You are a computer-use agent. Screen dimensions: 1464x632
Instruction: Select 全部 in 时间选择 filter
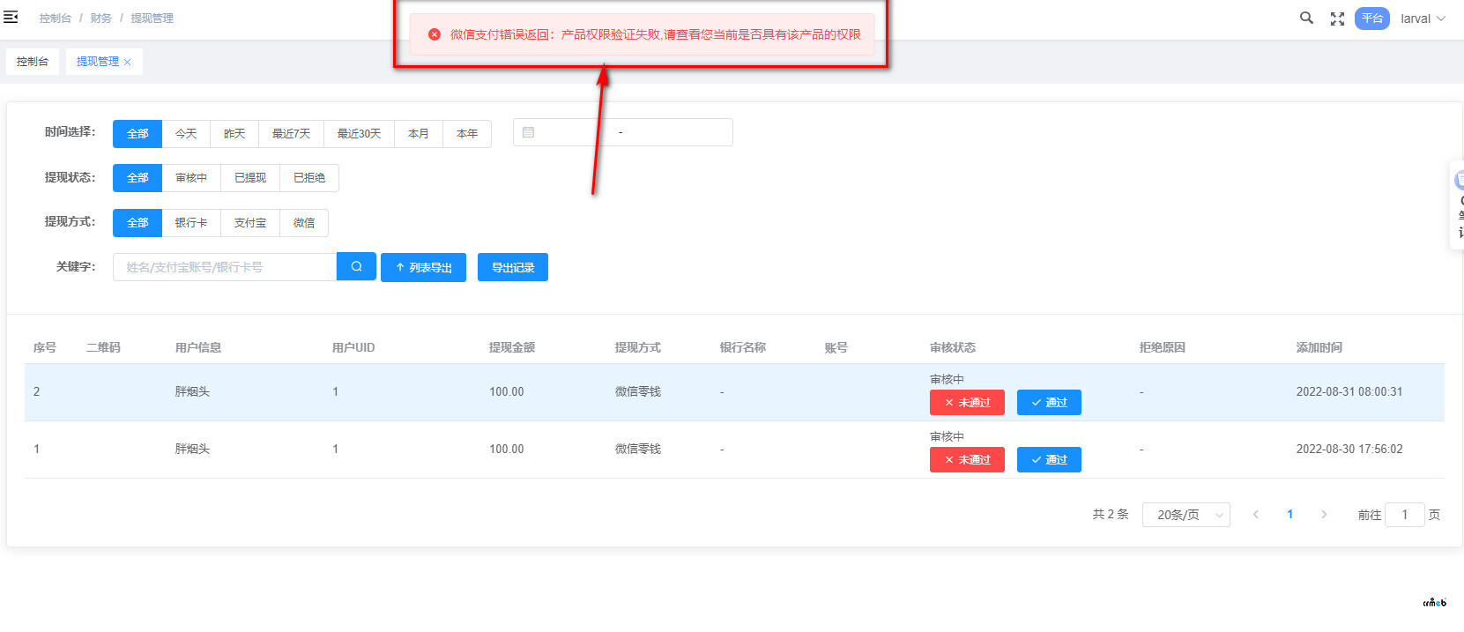click(x=137, y=133)
